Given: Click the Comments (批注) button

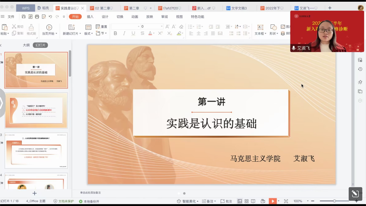Looking at the screenshot, I should (226, 201).
